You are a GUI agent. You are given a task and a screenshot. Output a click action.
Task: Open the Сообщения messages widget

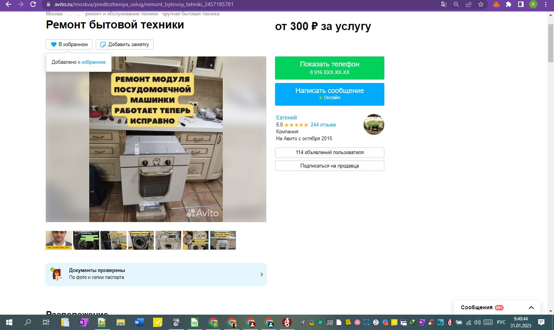497,307
